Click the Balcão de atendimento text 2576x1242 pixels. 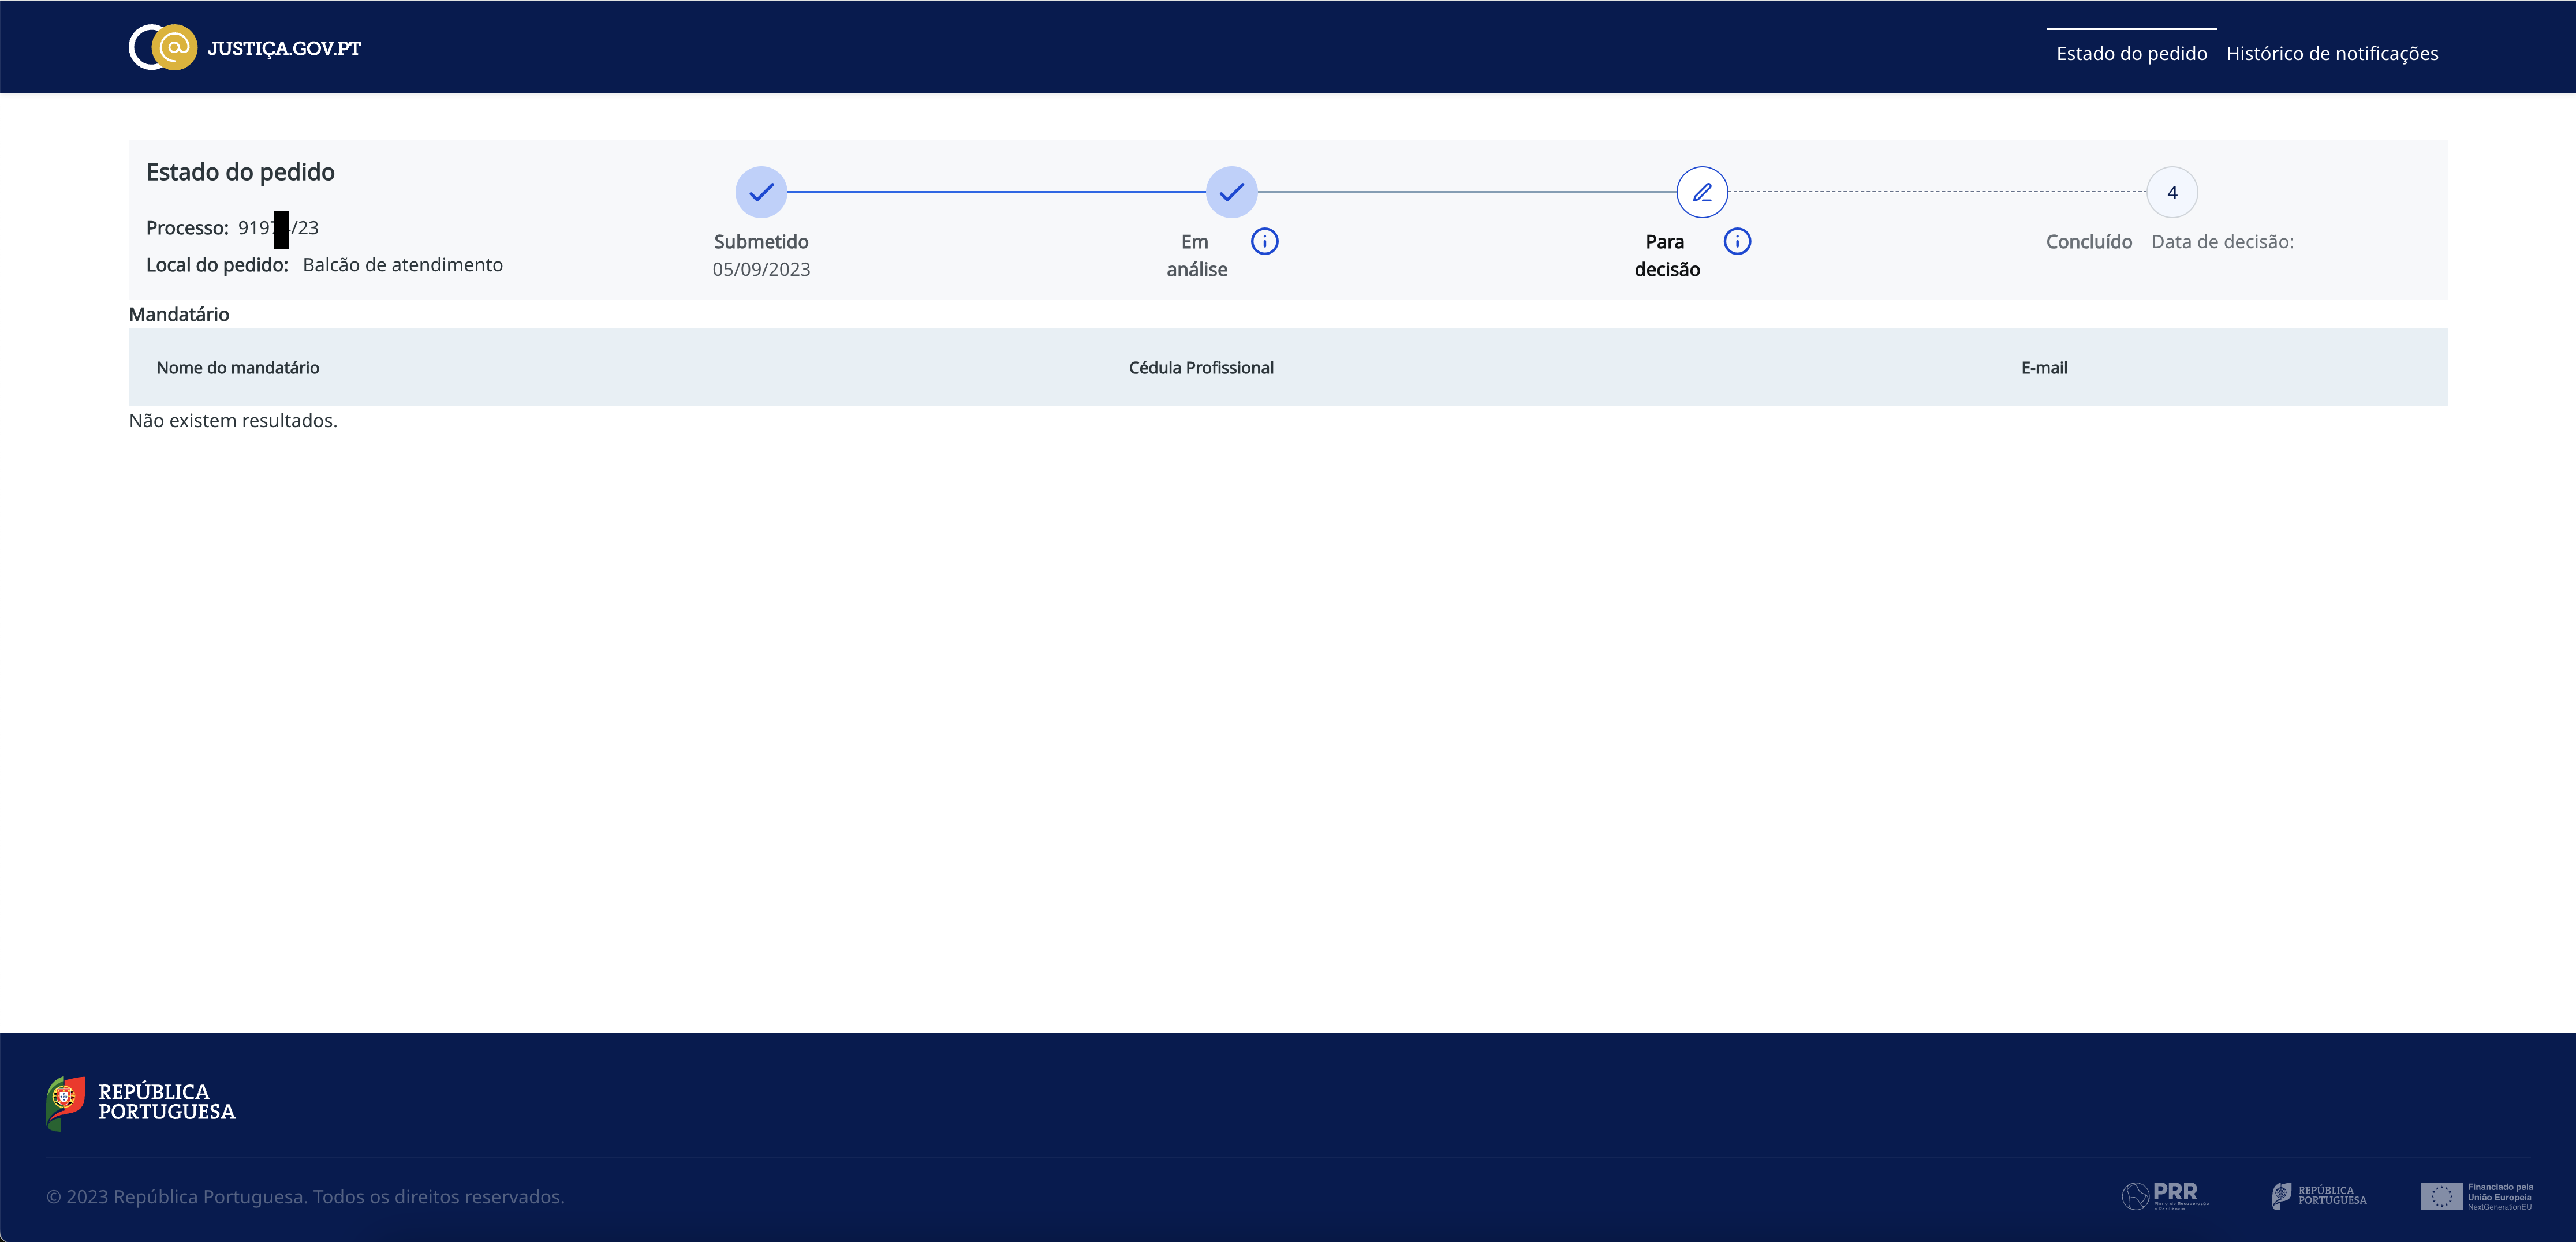[x=403, y=265]
